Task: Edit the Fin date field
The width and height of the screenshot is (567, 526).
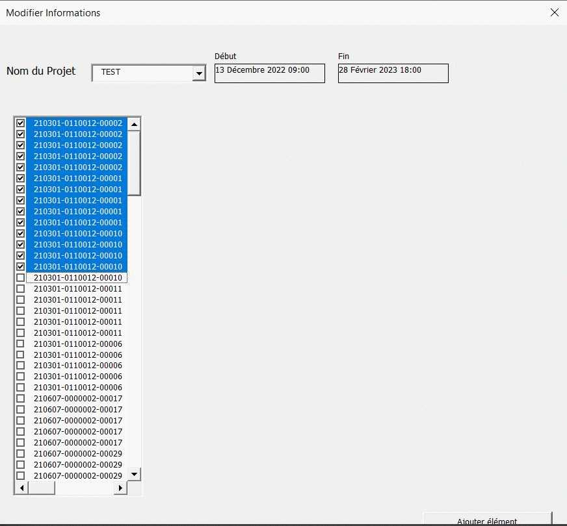Action: point(393,73)
